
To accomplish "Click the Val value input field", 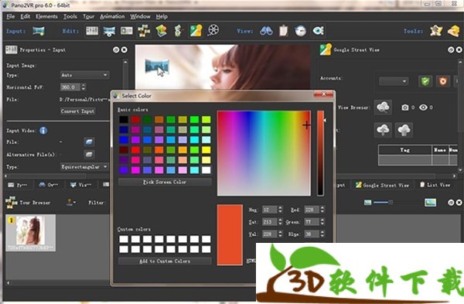I will [x=270, y=234].
